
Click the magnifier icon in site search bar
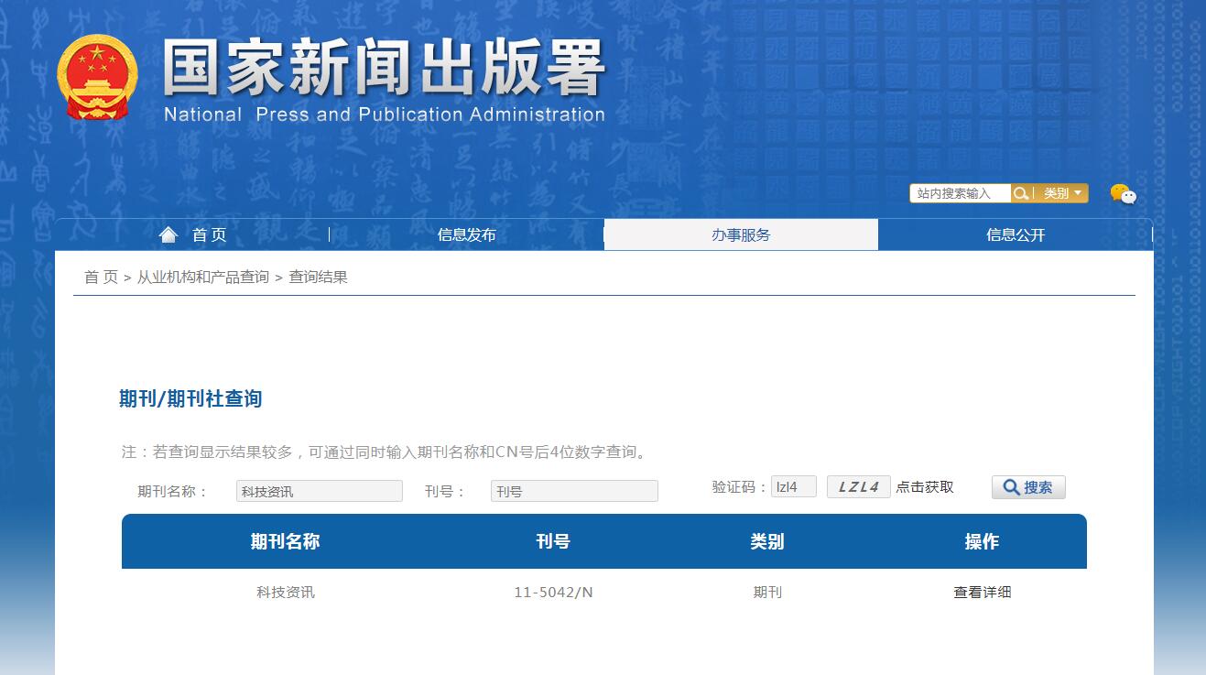tap(1020, 192)
